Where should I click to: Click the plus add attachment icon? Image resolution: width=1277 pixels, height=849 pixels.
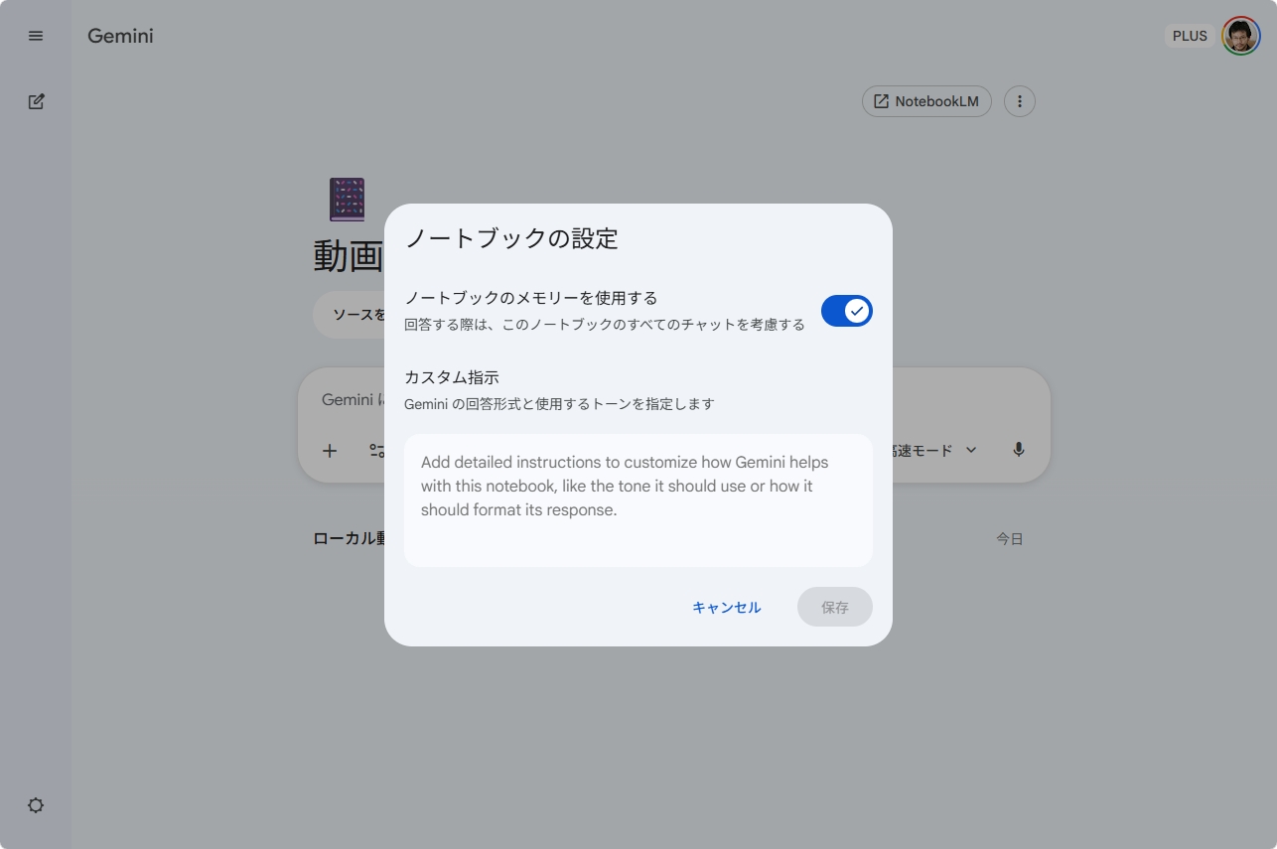(x=330, y=451)
